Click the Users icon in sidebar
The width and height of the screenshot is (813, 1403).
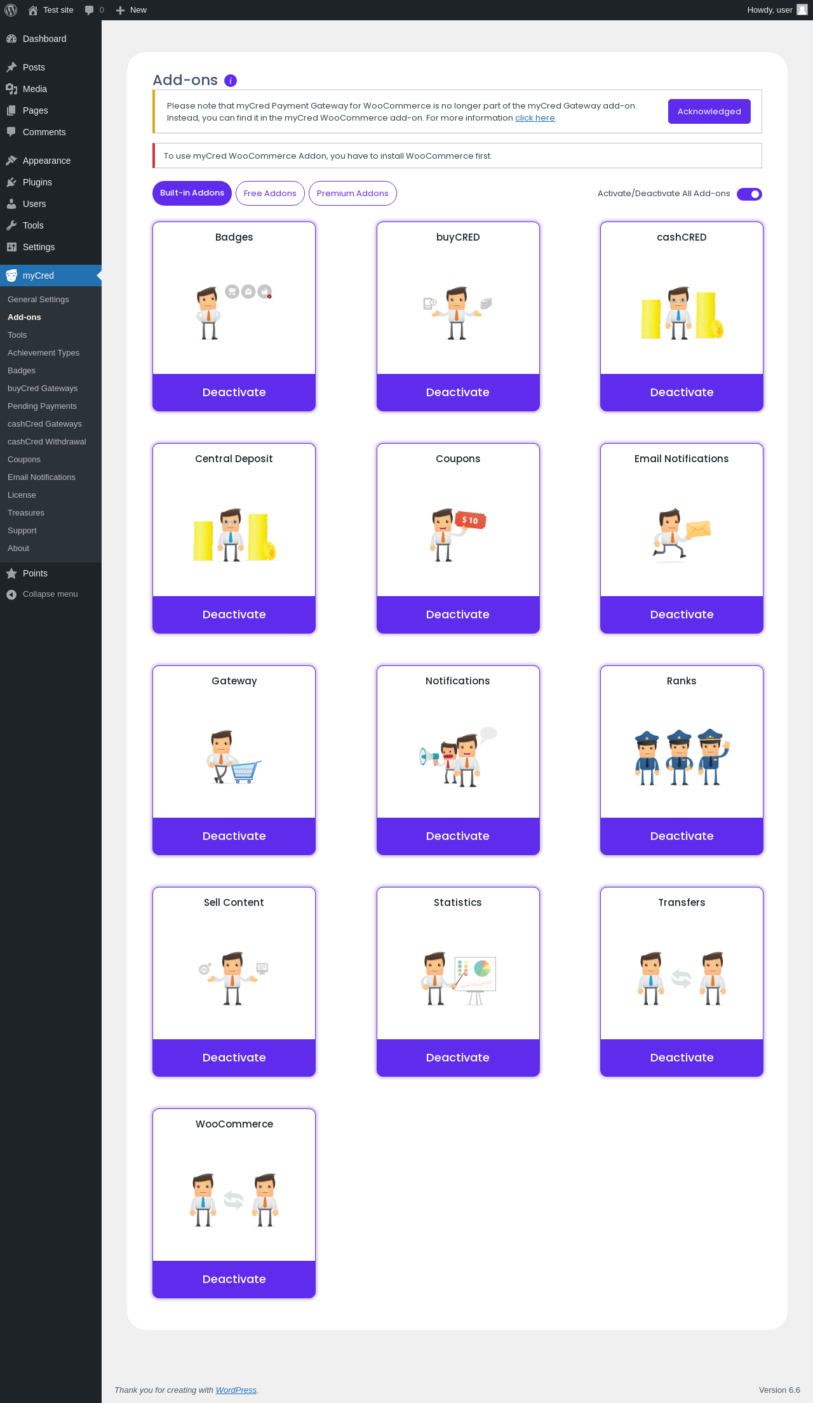coord(11,204)
